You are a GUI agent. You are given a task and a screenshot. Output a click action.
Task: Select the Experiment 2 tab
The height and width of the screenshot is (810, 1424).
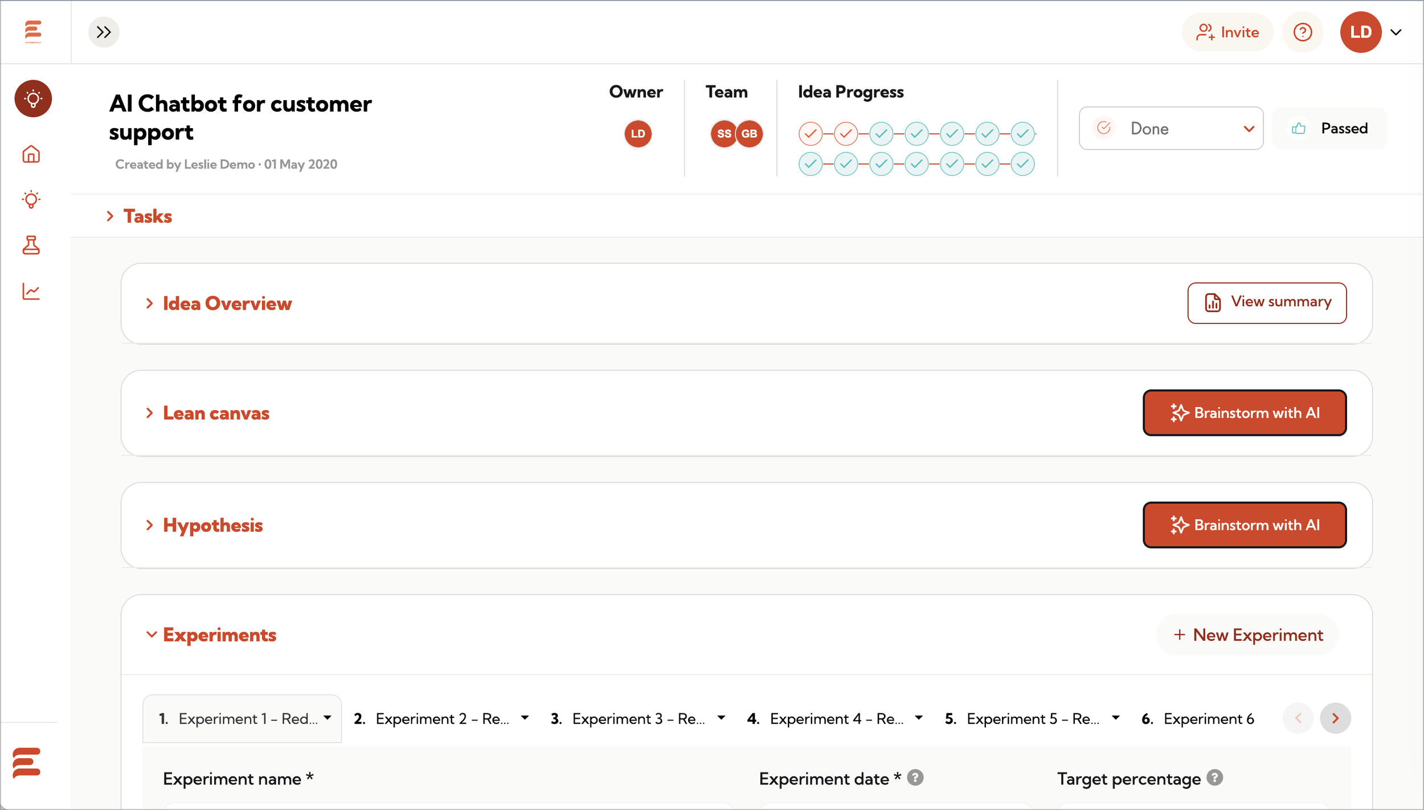(442, 719)
